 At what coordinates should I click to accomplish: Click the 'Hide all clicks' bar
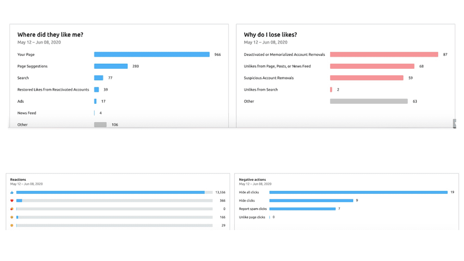[358, 192]
